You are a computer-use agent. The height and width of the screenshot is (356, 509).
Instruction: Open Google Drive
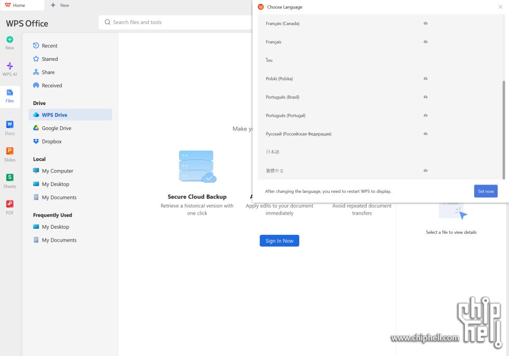coord(52,128)
